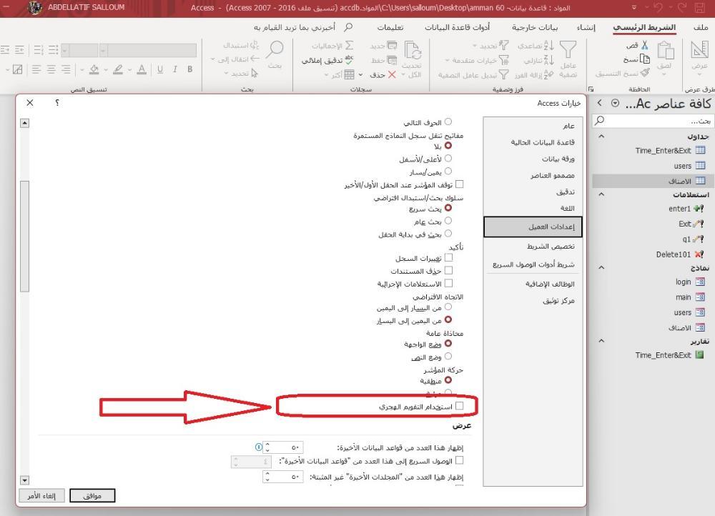Open the navigation pane menu dropdown arrow

pos(615,103)
